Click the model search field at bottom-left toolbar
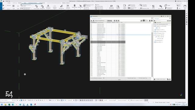 coord(6,100)
